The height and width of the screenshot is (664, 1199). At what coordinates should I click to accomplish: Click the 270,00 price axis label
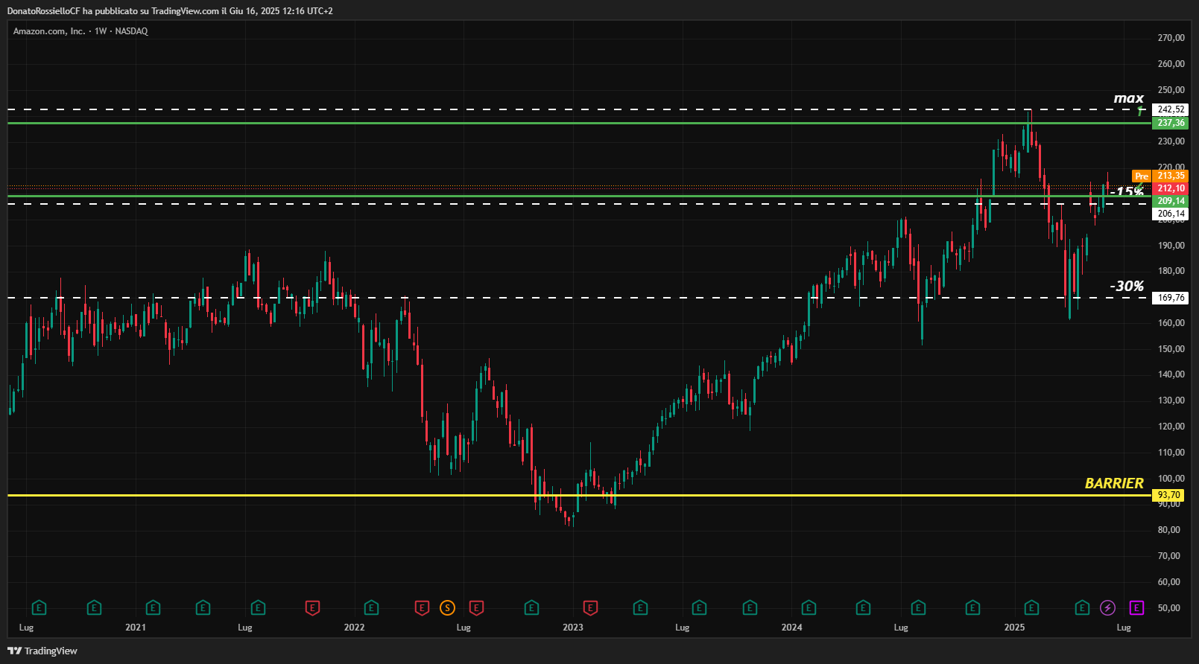click(1171, 38)
